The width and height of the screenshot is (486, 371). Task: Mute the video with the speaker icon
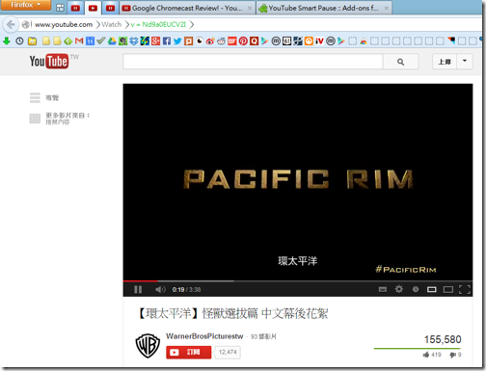pos(160,289)
